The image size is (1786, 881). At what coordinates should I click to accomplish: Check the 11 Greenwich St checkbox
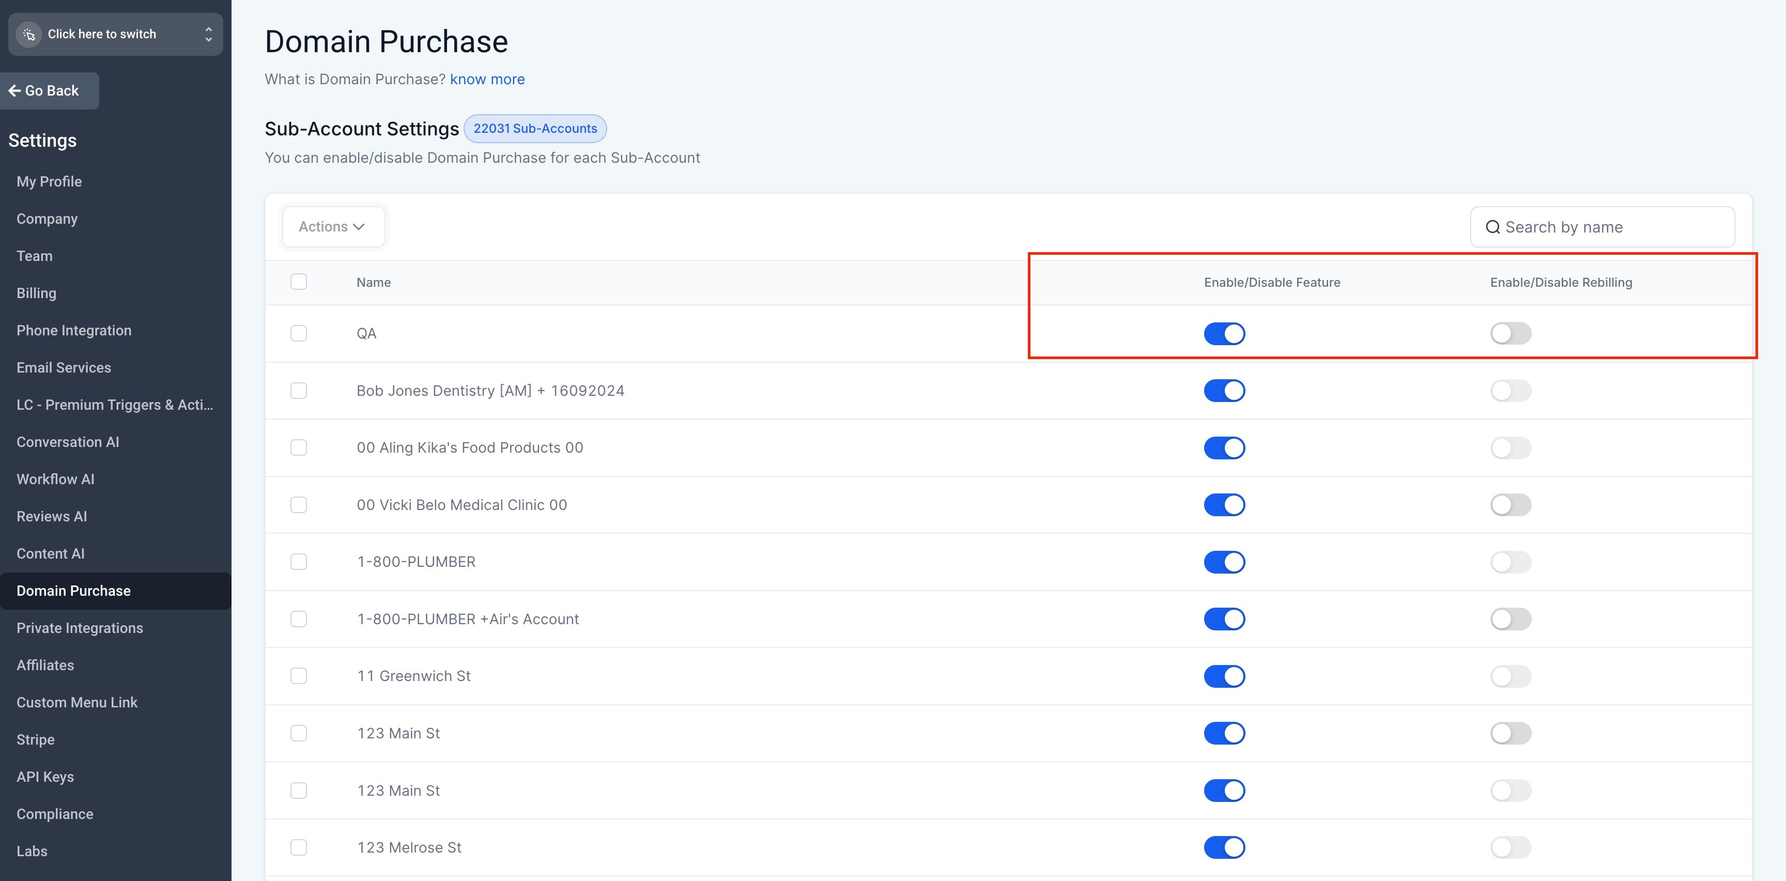pyautogui.click(x=299, y=676)
